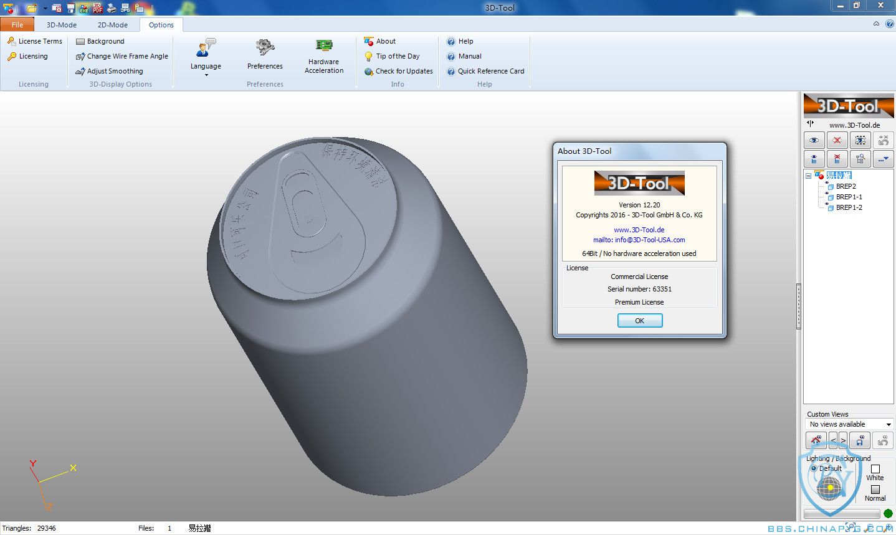Screen dimensions: 896x535
Task: Click the 3D PDF export icon
Action: click(x=98, y=8)
